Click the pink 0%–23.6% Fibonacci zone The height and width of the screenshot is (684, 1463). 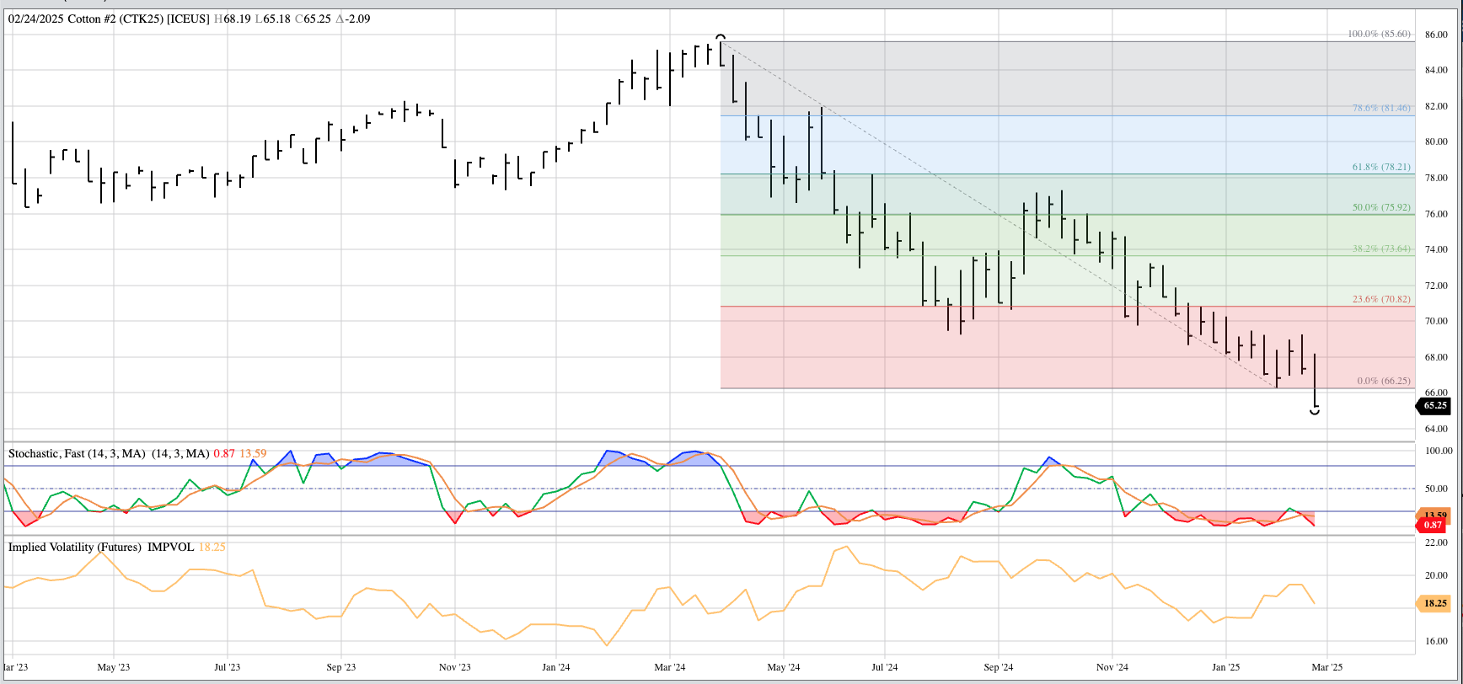pyautogui.click(x=927, y=354)
